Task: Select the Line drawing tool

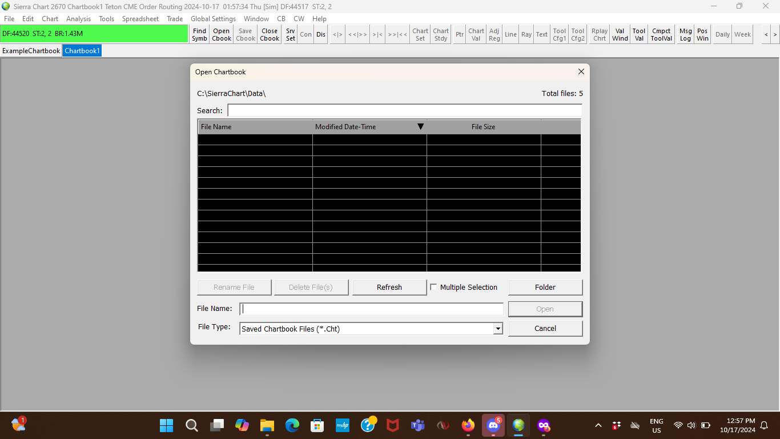Action: tap(510, 34)
